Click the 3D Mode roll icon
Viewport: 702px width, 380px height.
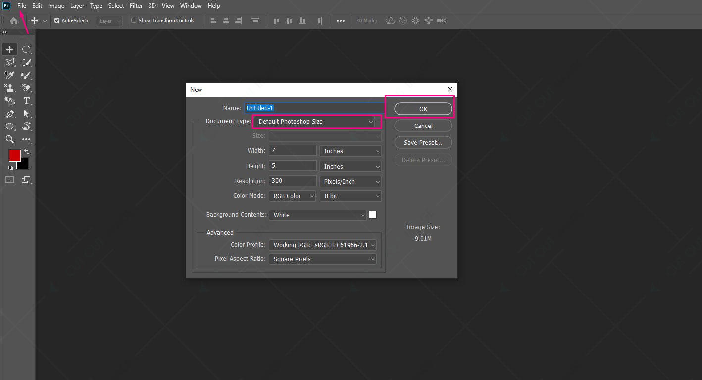(x=403, y=21)
